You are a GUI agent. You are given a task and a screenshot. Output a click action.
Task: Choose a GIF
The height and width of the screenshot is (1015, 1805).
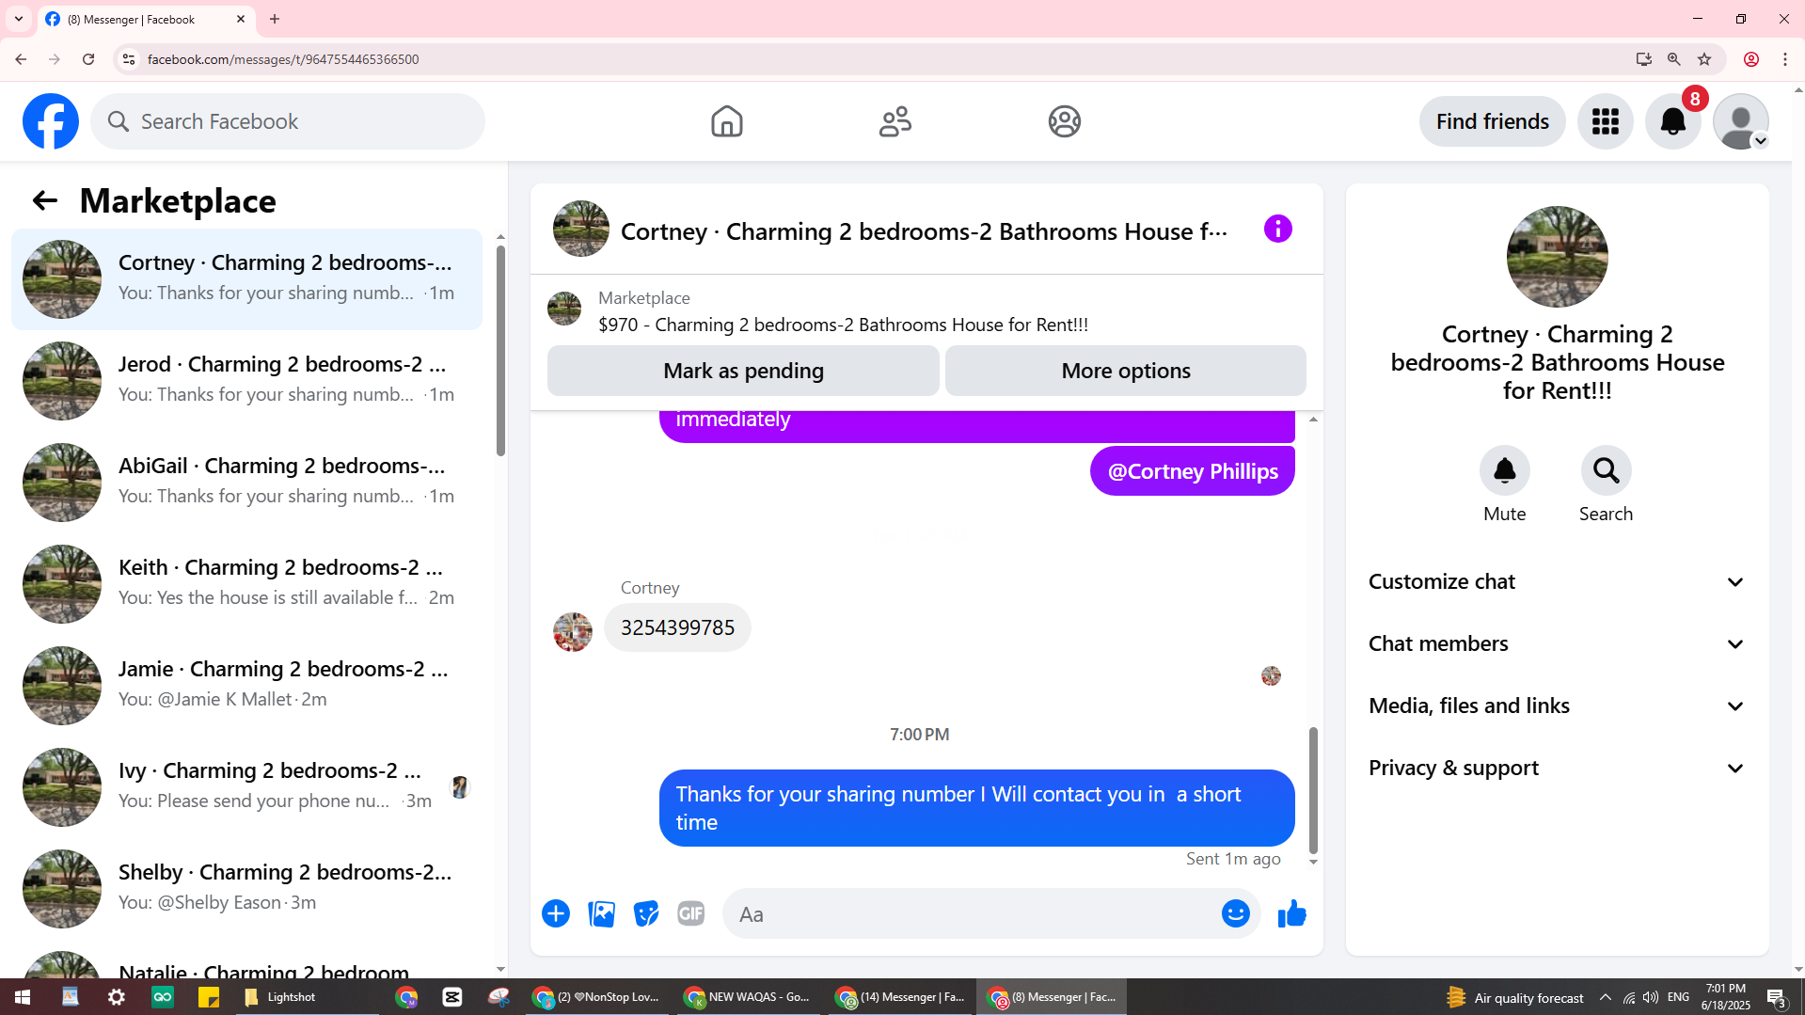pyautogui.click(x=691, y=913)
